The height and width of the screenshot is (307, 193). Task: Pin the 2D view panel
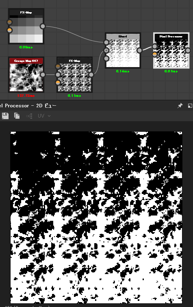pyautogui.click(x=180, y=106)
